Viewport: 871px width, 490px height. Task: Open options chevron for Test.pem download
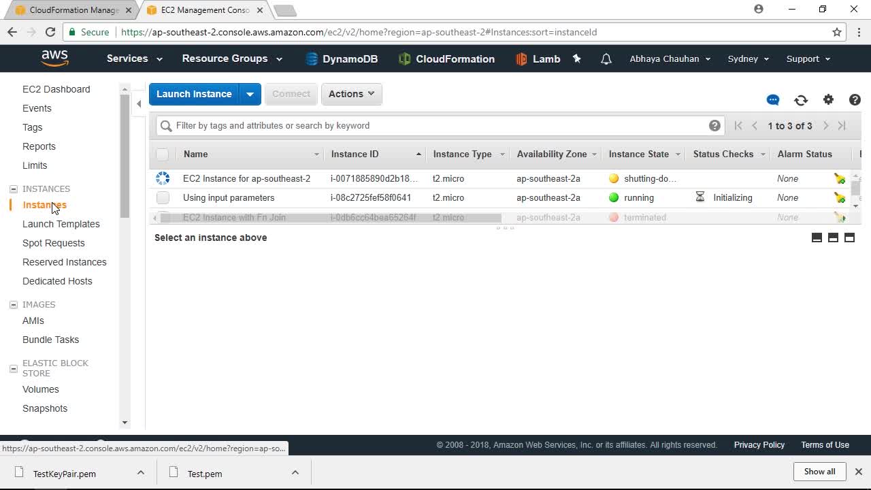[295, 472]
